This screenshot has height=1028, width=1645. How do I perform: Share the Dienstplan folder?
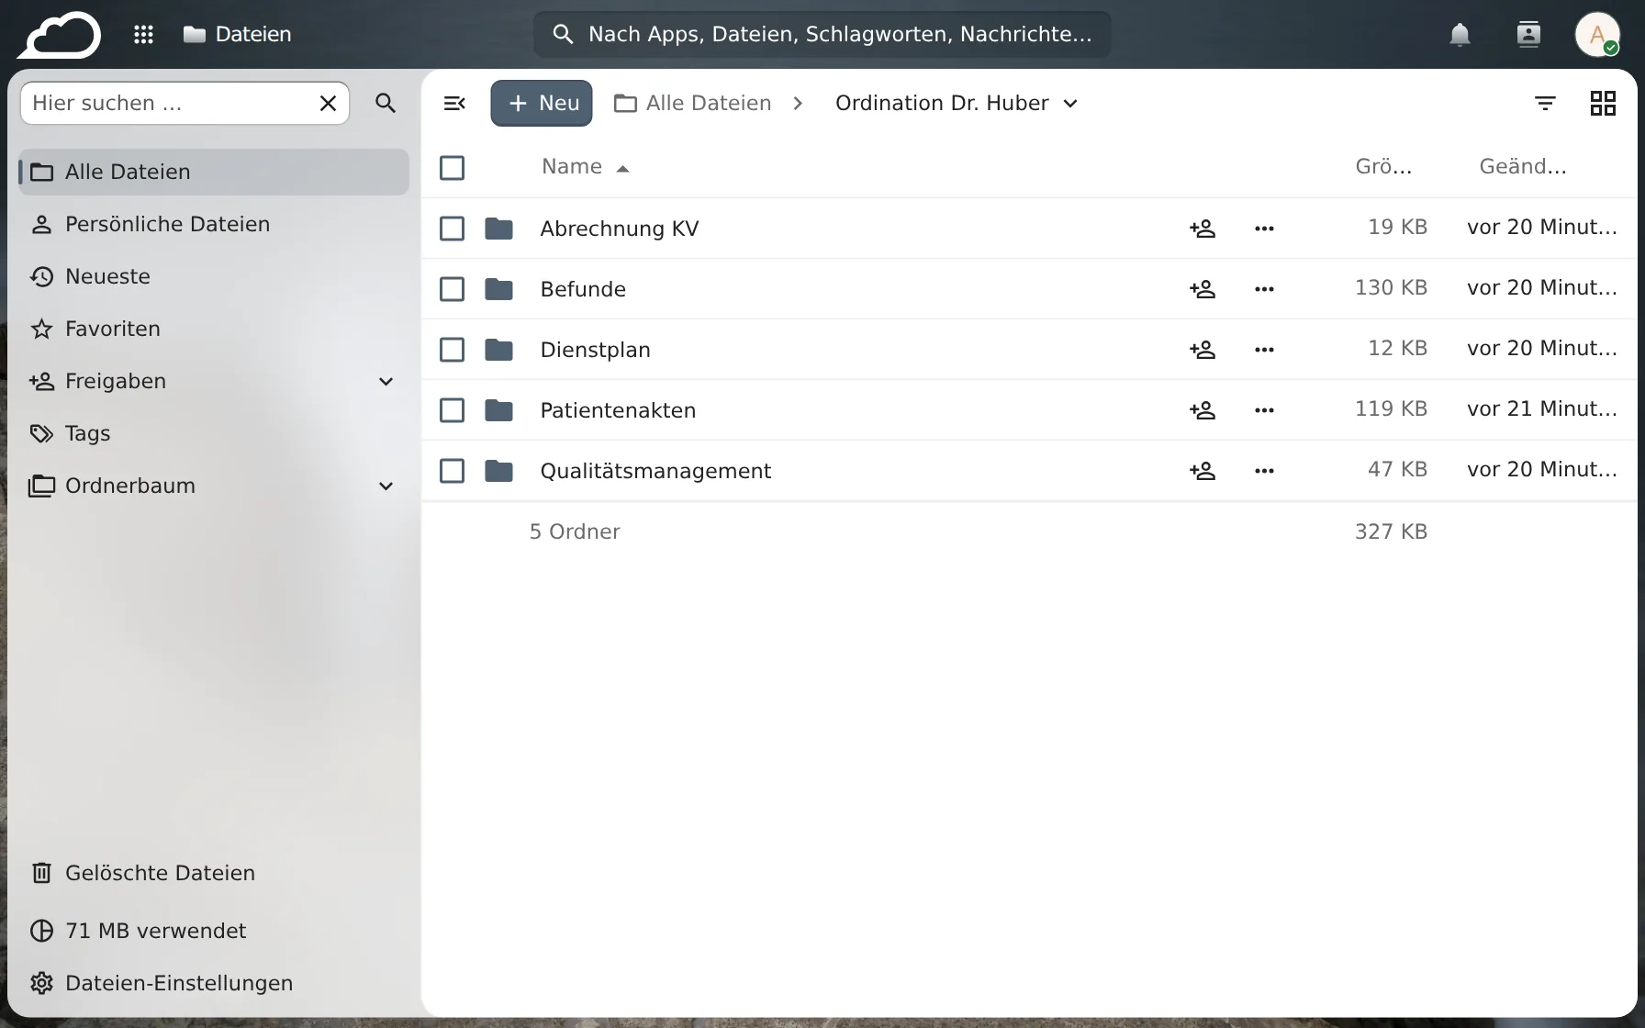click(x=1203, y=350)
